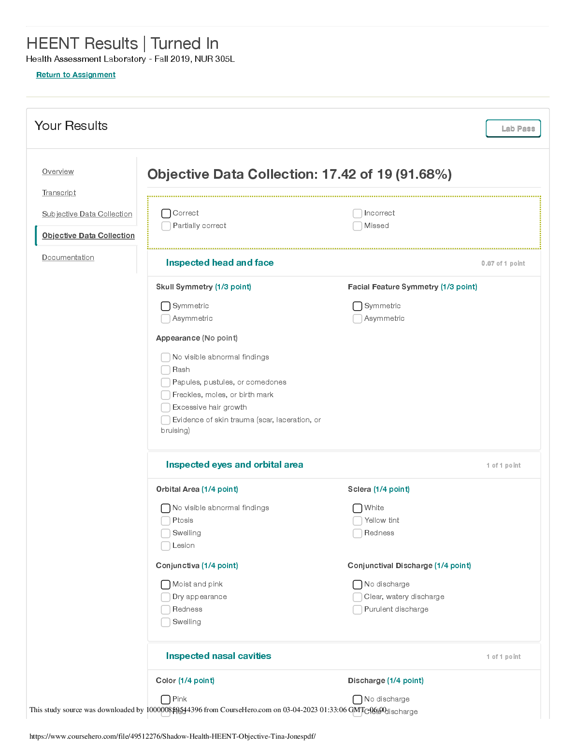Toggle the Correct legend checkbox
This screenshot has height=744, width=575.
(x=166, y=214)
